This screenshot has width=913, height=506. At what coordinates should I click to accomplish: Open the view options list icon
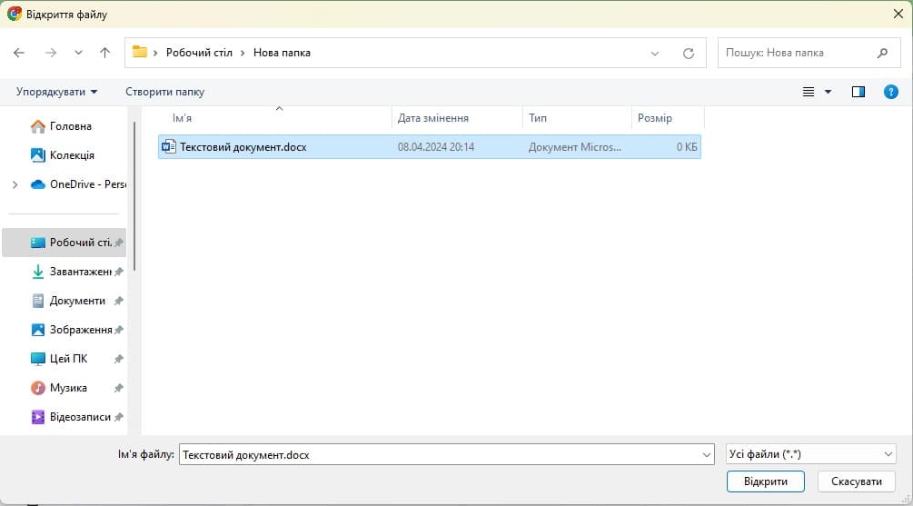click(x=809, y=92)
